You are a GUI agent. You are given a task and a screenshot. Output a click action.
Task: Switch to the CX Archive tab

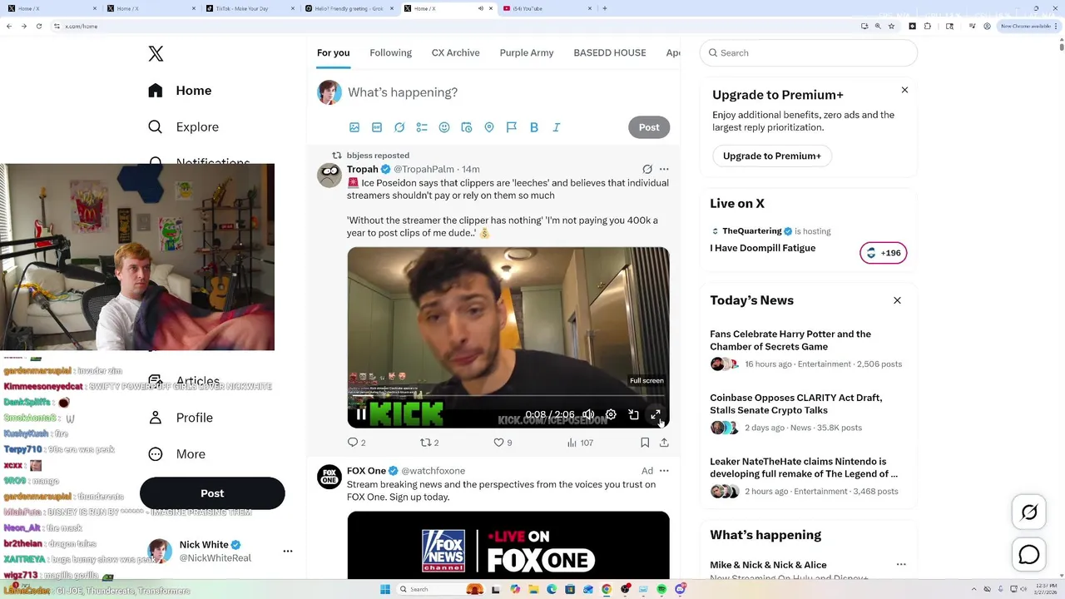455,52
